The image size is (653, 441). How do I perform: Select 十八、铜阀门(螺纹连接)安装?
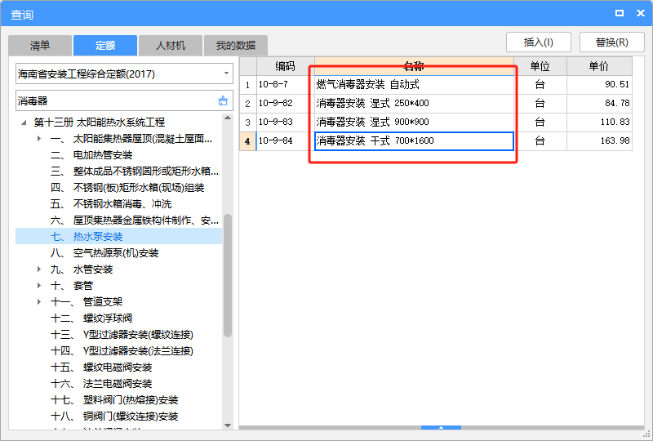tap(114, 416)
